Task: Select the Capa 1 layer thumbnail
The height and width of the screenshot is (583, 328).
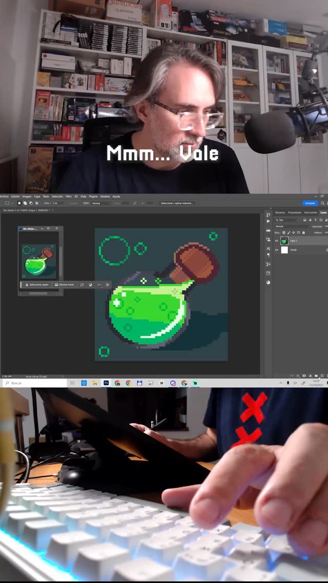Action: 284,241
